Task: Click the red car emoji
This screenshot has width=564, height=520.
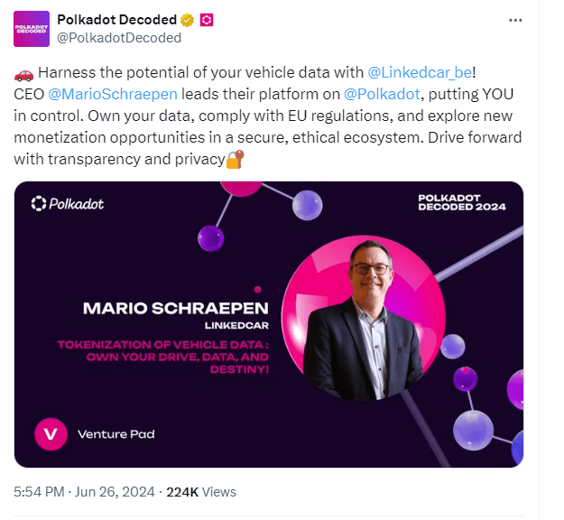Action: (x=23, y=72)
